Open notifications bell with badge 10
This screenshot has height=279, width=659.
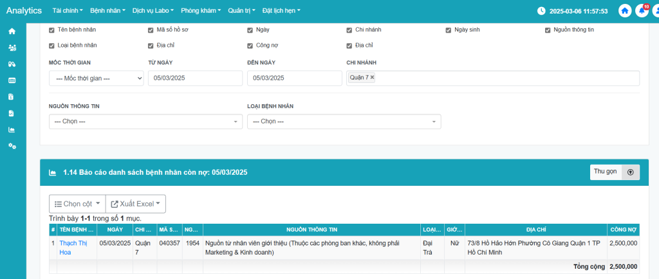[x=641, y=11]
